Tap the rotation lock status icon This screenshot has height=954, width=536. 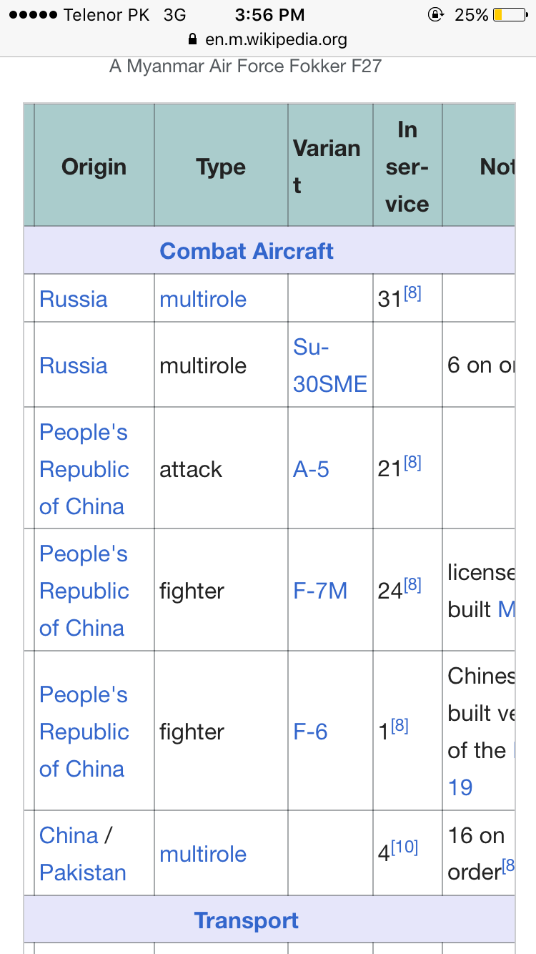tap(435, 14)
